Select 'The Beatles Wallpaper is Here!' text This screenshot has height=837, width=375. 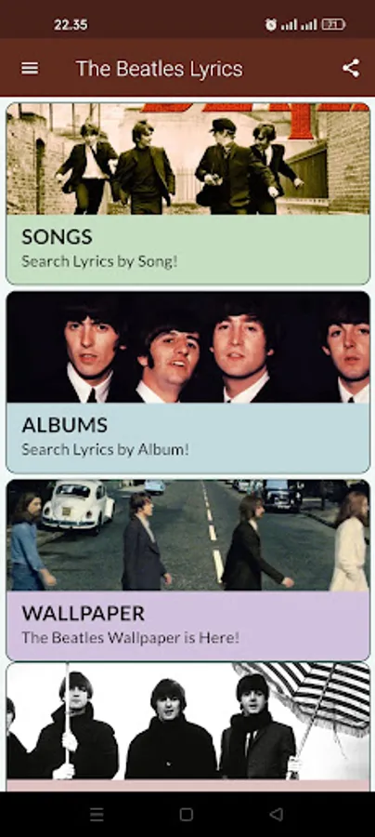[131, 637]
